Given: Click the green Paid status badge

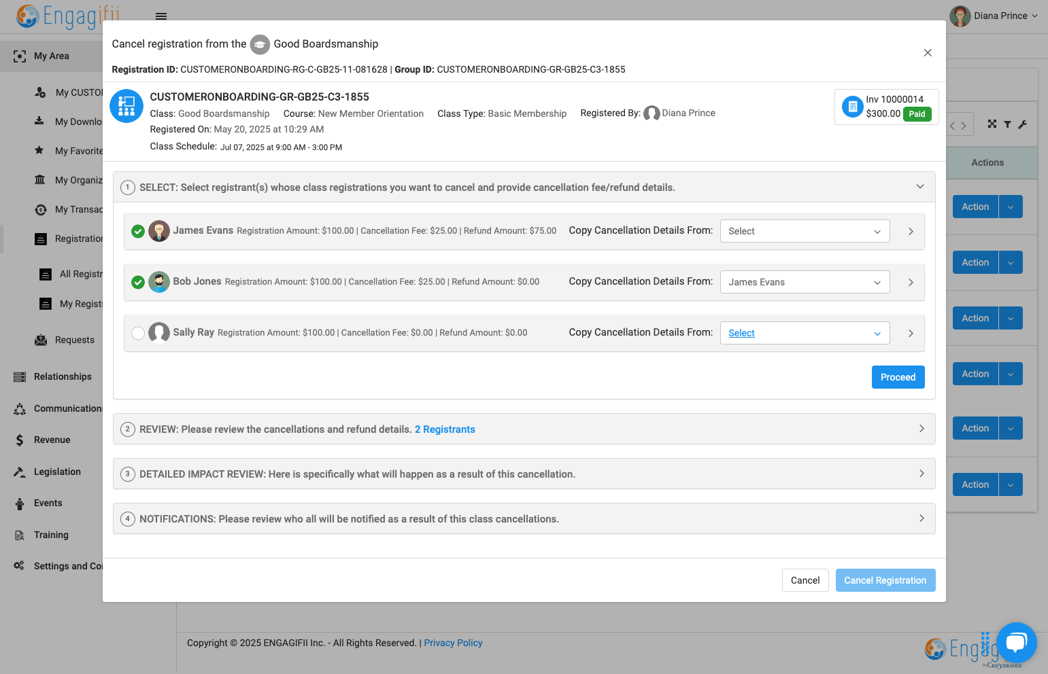Looking at the screenshot, I should (917, 114).
